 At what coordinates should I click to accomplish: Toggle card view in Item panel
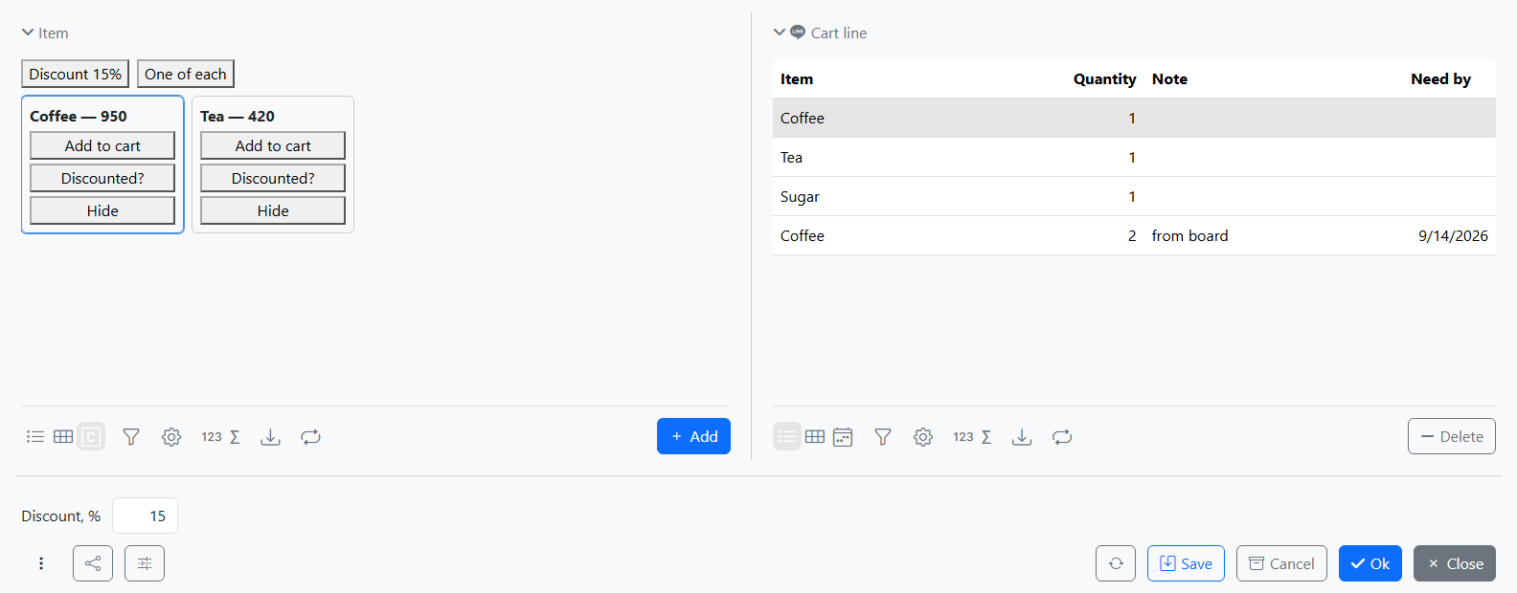tap(91, 437)
